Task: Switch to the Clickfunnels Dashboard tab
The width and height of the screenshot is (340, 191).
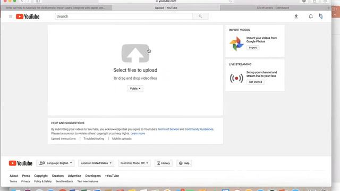Action: coord(273,8)
